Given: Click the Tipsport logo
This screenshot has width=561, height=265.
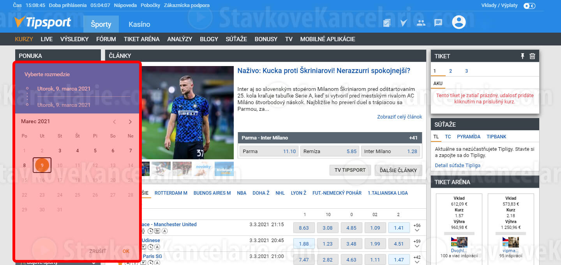Looking at the screenshot, I should pos(43,22).
